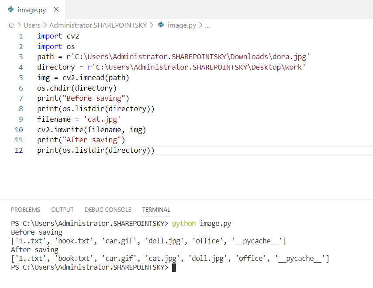Click the 'os.chdir(directory)' line
Screen dimensions: 373x288
tap(77, 88)
